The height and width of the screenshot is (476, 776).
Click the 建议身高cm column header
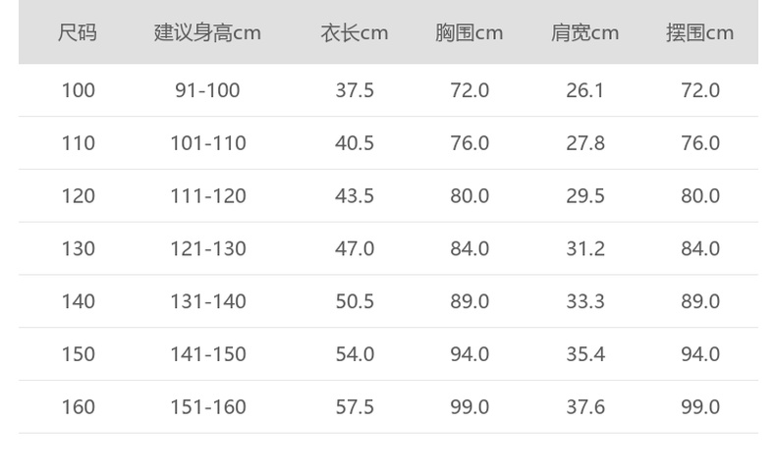[207, 32]
